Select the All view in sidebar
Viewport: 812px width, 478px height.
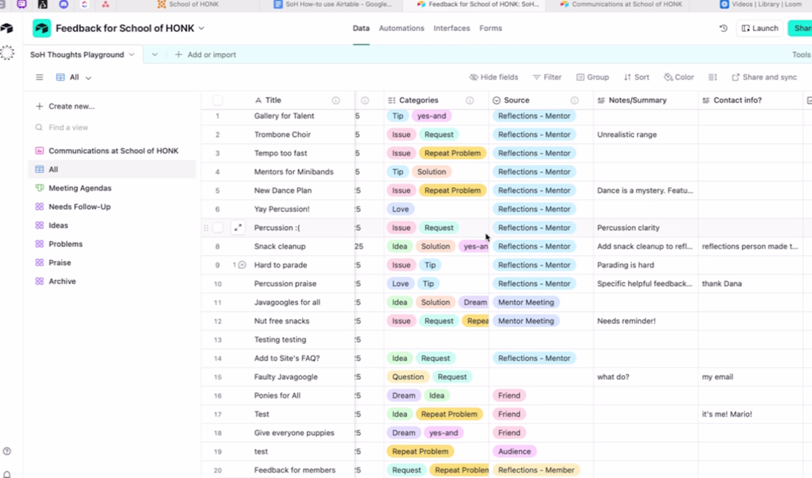click(112, 169)
